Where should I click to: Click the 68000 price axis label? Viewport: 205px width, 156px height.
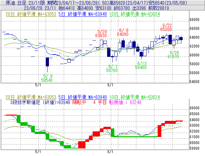pos(195,20)
